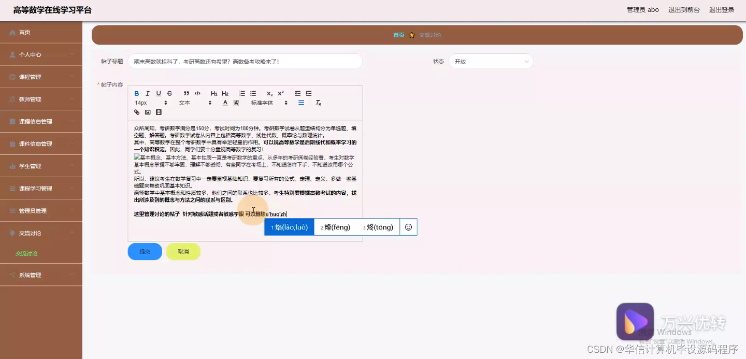Image resolution: width=746 pixels, height=359 pixels.
Task: Apply Heading 2 with H2 icon
Action: pyautogui.click(x=225, y=93)
